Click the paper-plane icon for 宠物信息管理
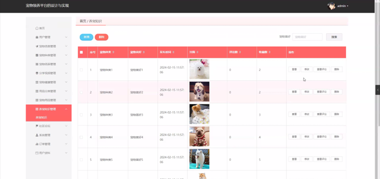380x179 pixels. coord(37,46)
